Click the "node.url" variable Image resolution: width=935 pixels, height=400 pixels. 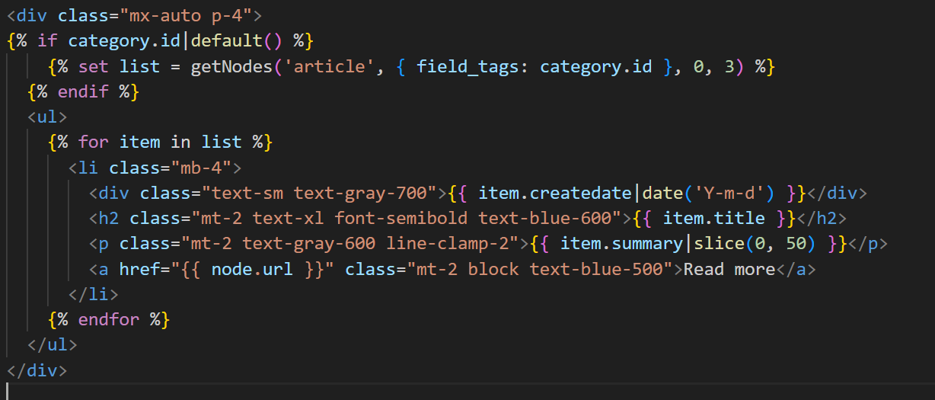(253, 269)
